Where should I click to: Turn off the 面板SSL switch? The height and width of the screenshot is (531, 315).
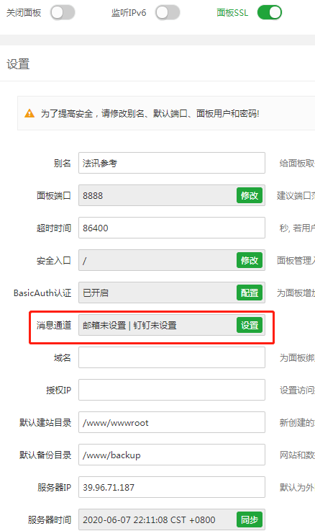click(270, 13)
